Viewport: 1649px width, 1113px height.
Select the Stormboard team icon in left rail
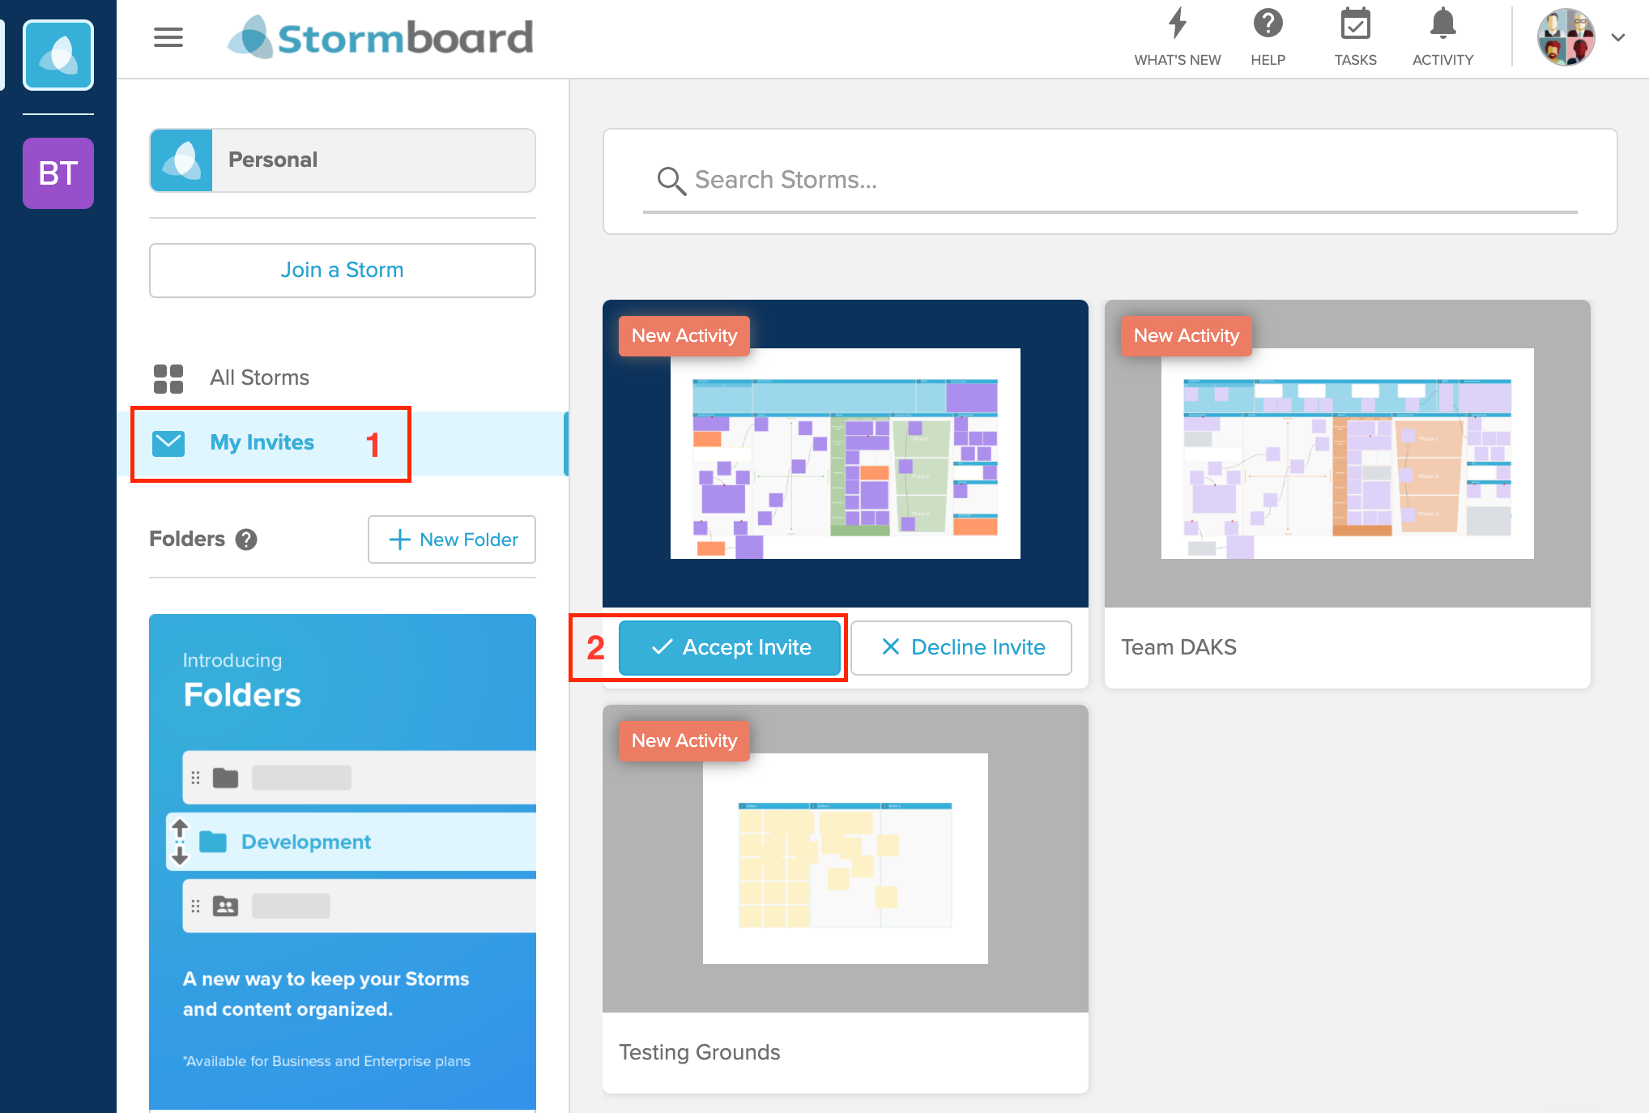point(58,55)
